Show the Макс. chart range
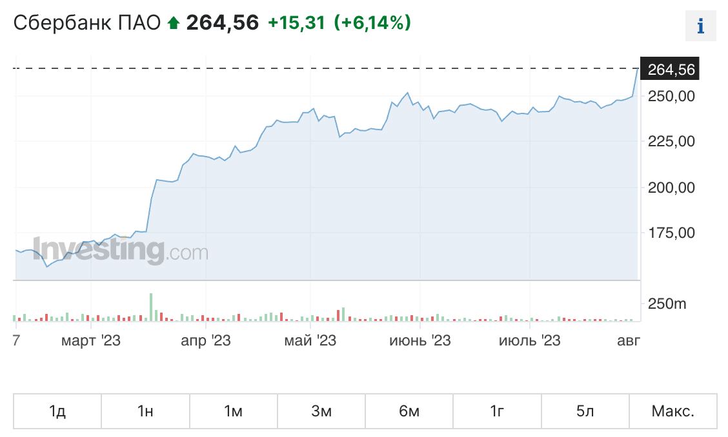This screenshot has width=728, height=437. [672, 411]
